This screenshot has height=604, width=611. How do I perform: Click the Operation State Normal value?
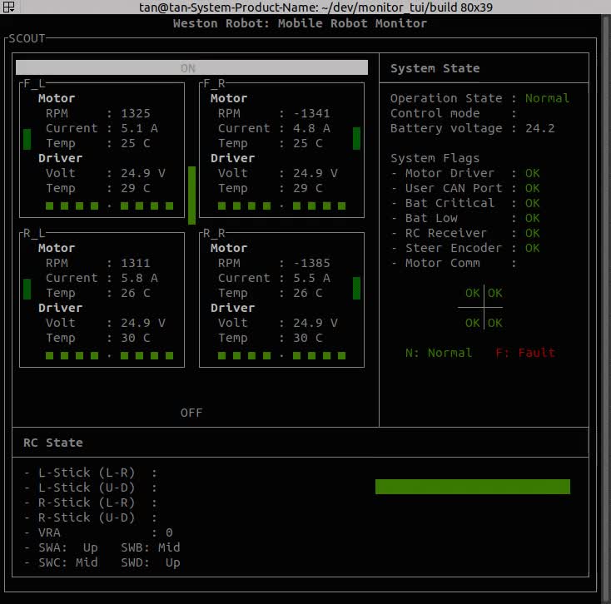(x=547, y=98)
